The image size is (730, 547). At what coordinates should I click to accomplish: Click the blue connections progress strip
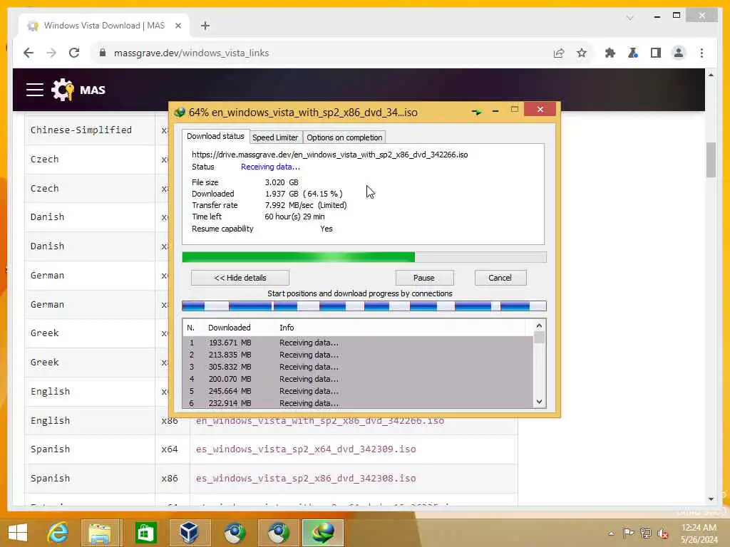tap(364, 306)
